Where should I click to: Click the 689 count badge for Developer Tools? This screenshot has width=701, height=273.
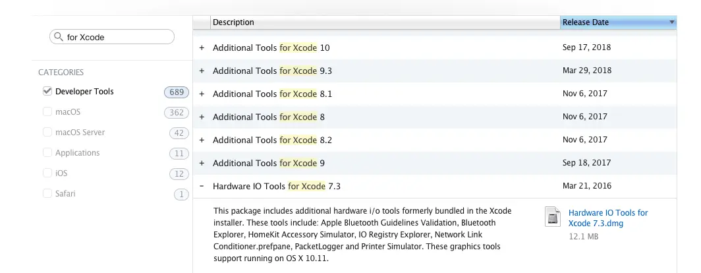[177, 92]
